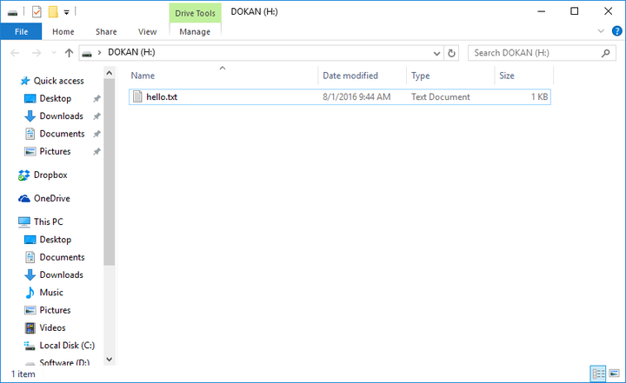
Task: Switch to Details view icon
Action: click(598, 373)
